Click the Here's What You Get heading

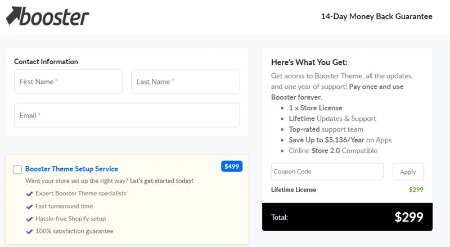(309, 62)
